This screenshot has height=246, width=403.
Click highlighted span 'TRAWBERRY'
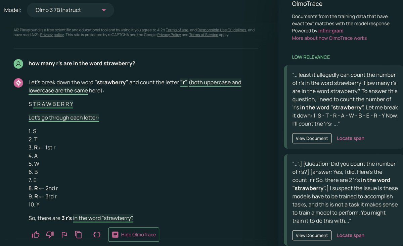(x=53, y=104)
